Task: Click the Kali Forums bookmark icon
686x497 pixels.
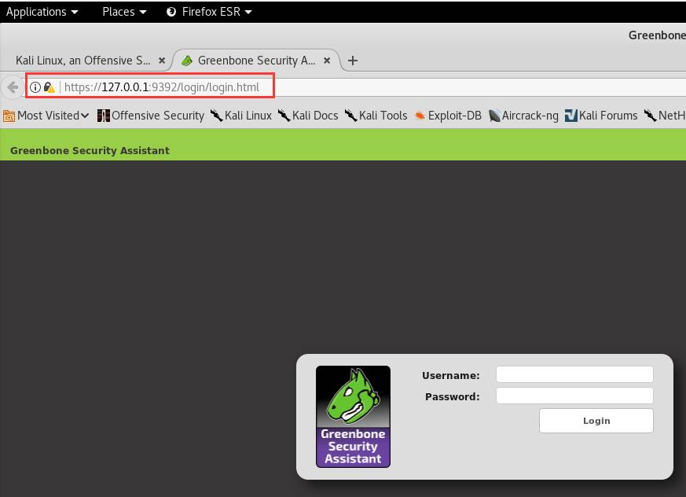Action: point(571,116)
